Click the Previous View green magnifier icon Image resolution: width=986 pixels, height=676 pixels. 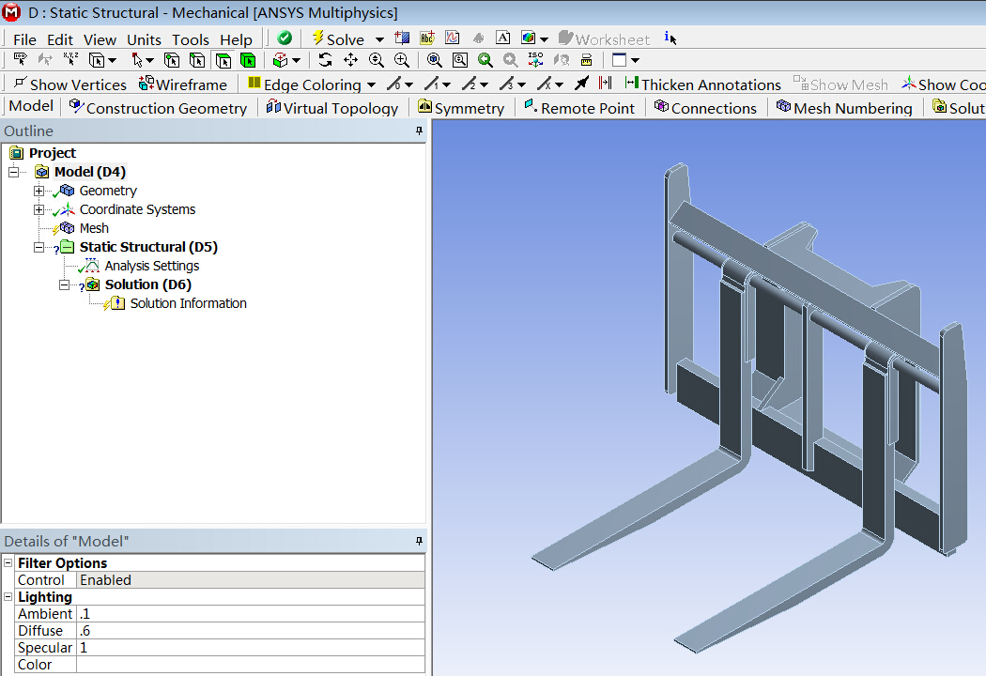tap(485, 60)
